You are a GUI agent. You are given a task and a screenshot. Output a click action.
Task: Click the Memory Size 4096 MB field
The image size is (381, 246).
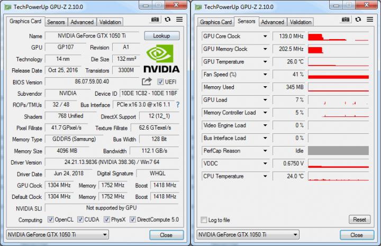[x=67, y=151]
